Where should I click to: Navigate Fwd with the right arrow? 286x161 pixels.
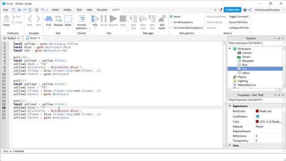pyautogui.click(x=38, y=19)
